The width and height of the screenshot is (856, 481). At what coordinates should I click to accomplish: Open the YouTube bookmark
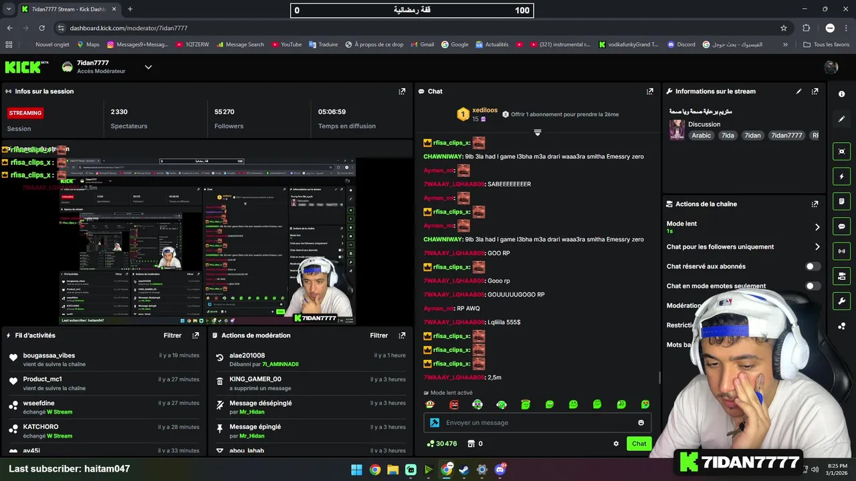pyautogui.click(x=286, y=45)
